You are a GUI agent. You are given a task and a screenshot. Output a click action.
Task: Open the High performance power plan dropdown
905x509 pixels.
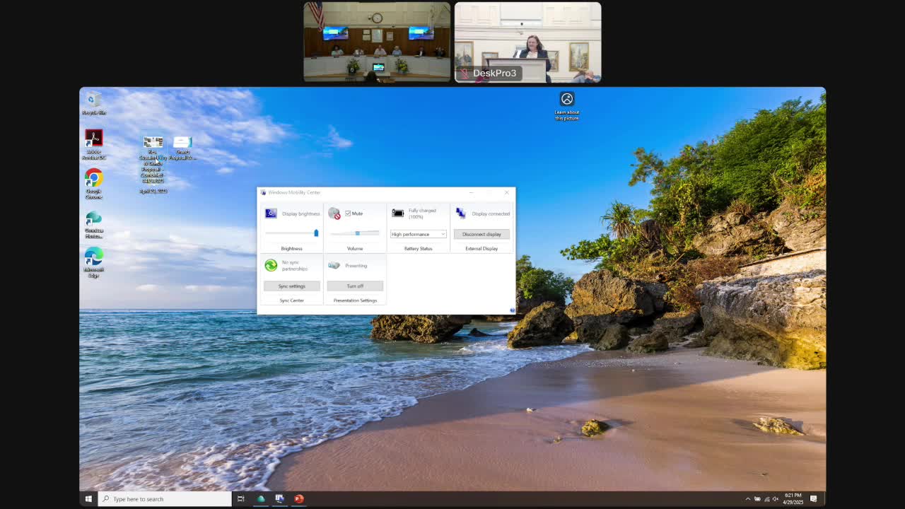coord(419,234)
